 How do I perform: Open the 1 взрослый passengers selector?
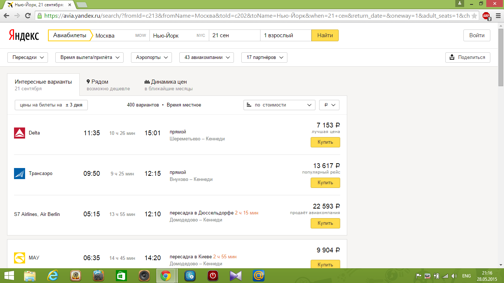[x=286, y=35]
